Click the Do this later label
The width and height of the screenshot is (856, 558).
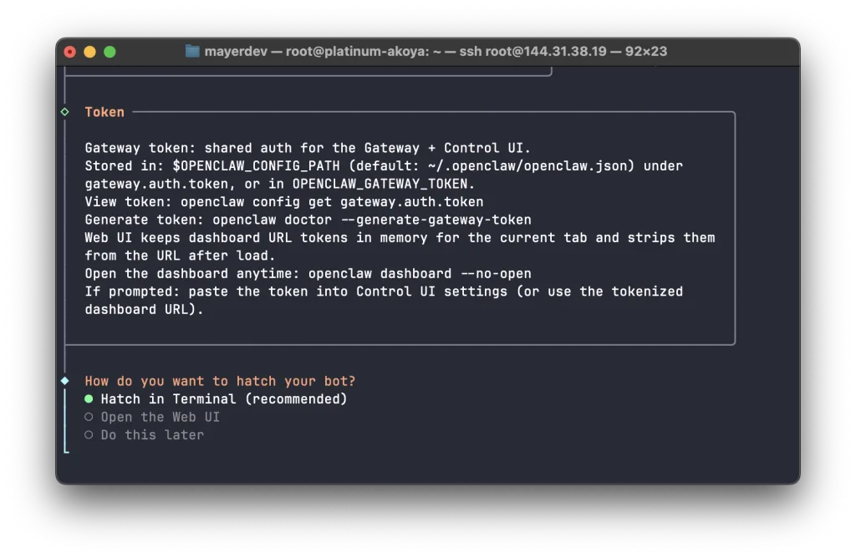152,435
